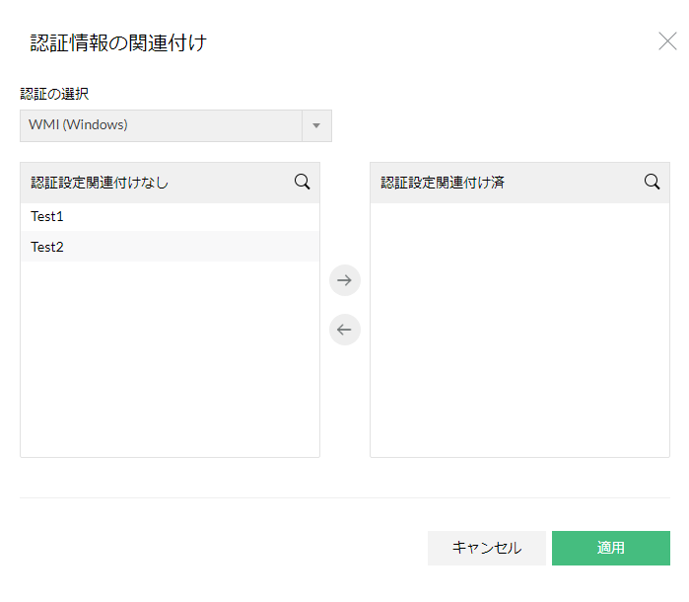Click the 認証の選択 label
Image resolution: width=689 pixels, height=602 pixels.
[54, 94]
